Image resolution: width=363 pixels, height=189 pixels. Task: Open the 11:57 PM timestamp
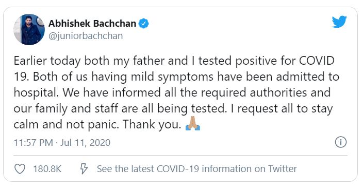click(34, 143)
